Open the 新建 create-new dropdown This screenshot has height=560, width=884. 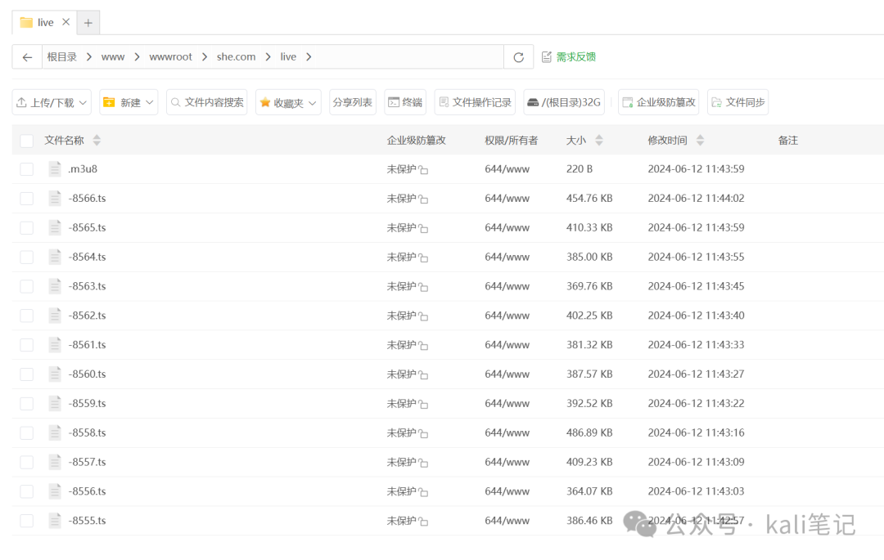[x=128, y=101]
